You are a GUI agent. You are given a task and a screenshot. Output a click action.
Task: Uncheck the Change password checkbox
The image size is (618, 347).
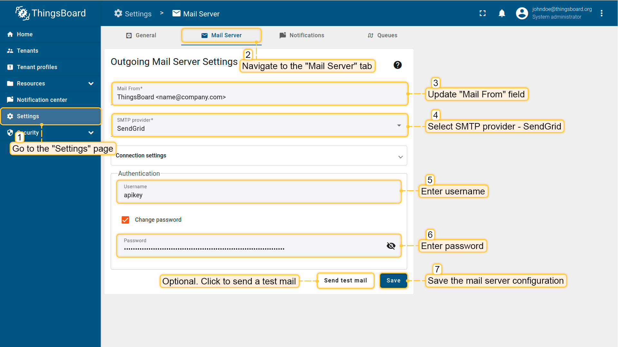point(126,220)
